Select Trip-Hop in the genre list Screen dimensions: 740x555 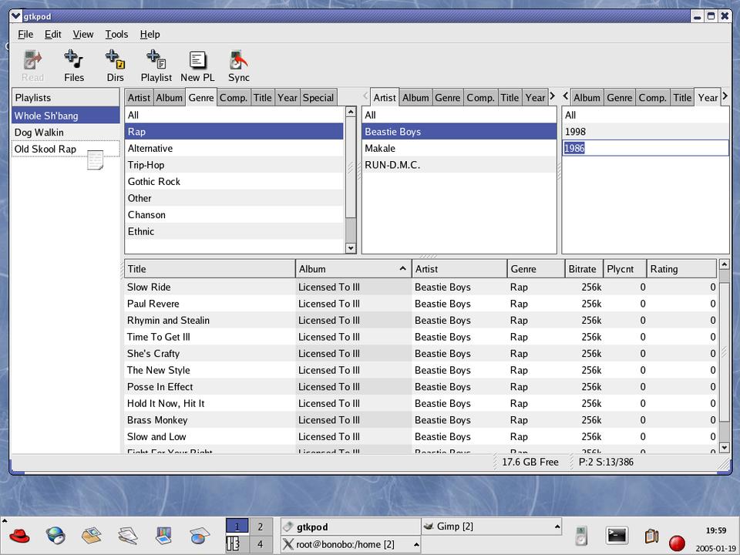pos(146,165)
